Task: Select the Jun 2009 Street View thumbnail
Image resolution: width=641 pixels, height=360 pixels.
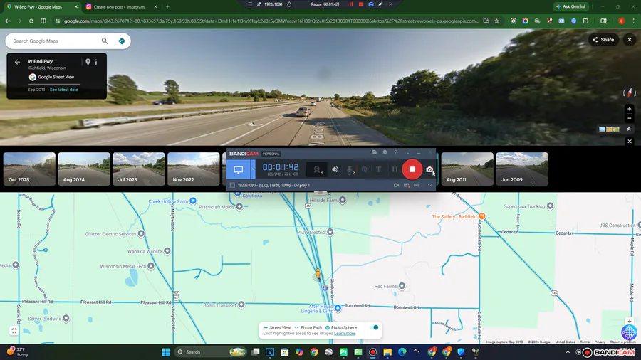Action: [522, 169]
